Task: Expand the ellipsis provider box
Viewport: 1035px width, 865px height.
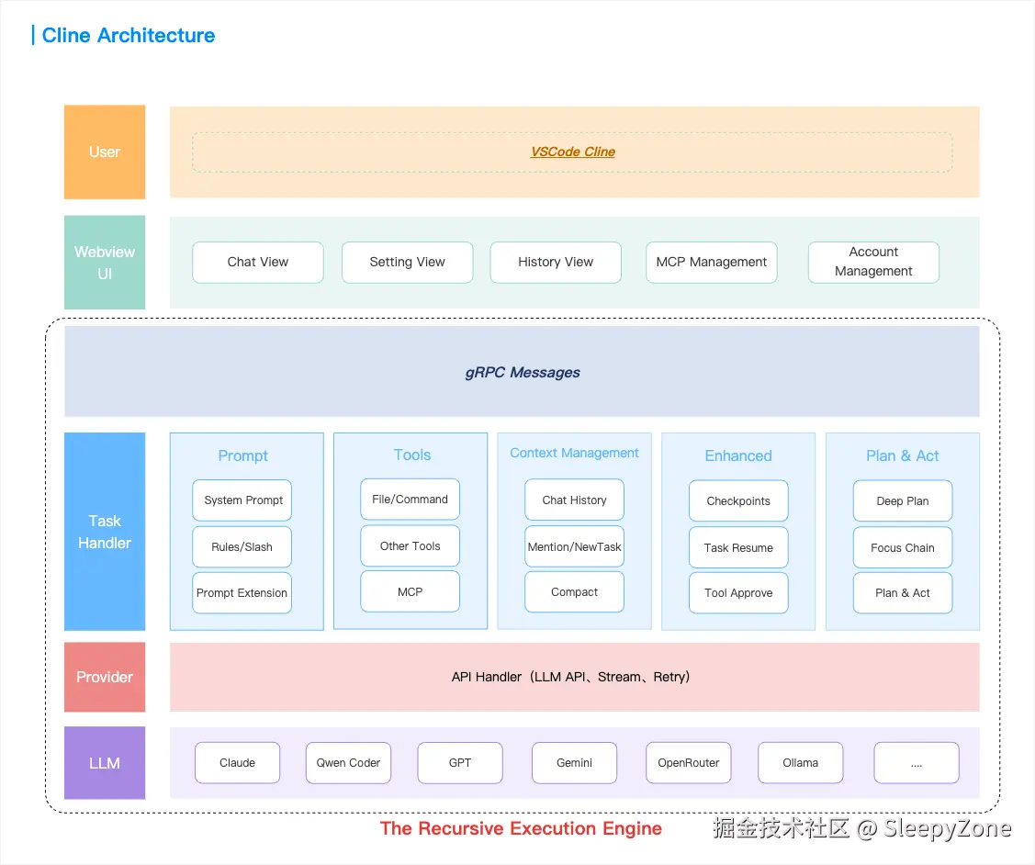Action: click(x=916, y=762)
